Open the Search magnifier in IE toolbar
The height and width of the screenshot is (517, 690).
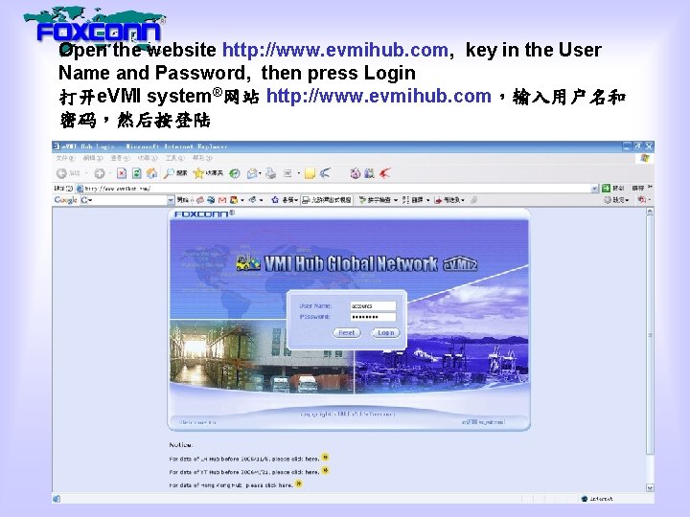(x=169, y=173)
